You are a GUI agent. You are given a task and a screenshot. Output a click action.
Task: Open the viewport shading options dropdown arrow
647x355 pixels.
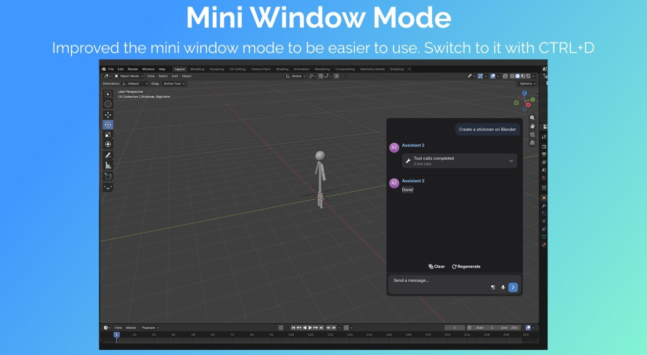[x=533, y=76]
